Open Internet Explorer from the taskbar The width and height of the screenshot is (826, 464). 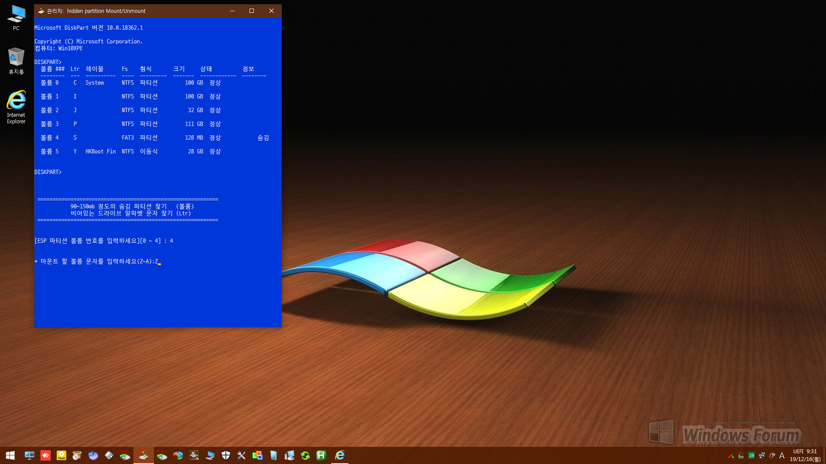tap(340, 455)
